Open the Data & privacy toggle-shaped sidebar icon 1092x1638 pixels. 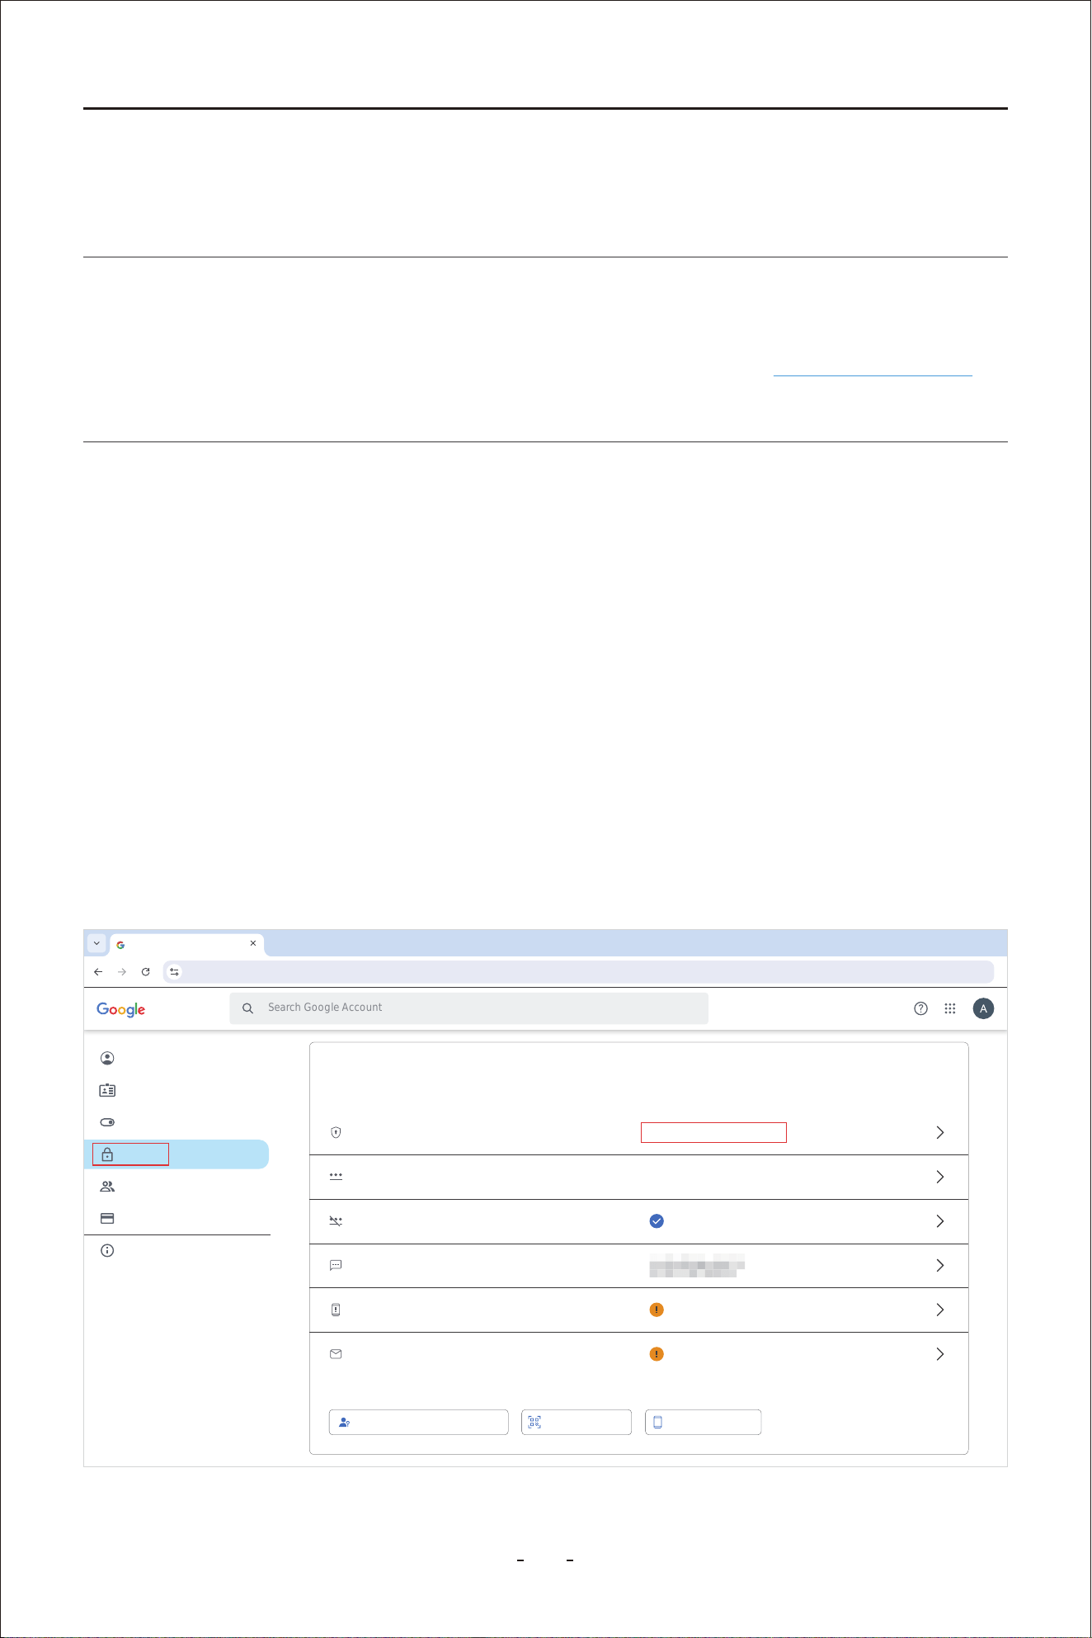click(x=107, y=1122)
